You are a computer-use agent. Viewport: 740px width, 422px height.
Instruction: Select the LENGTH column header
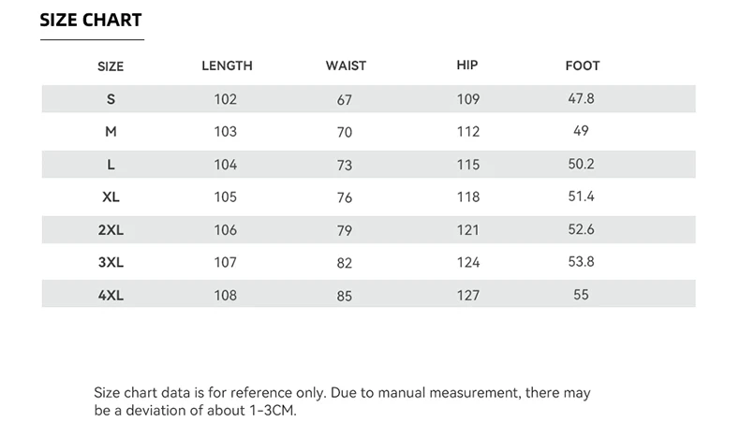coord(227,65)
